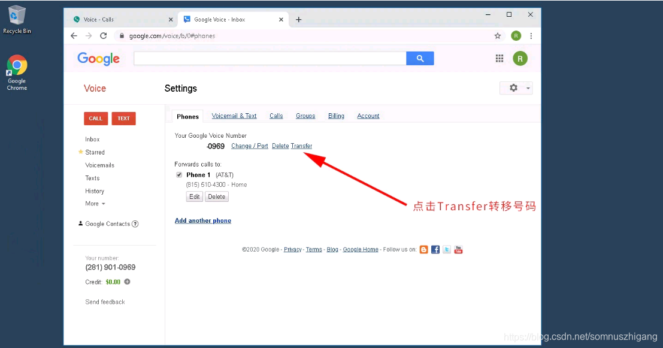Open History in the sidebar
Image resolution: width=663 pixels, height=348 pixels.
(x=94, y=191)
